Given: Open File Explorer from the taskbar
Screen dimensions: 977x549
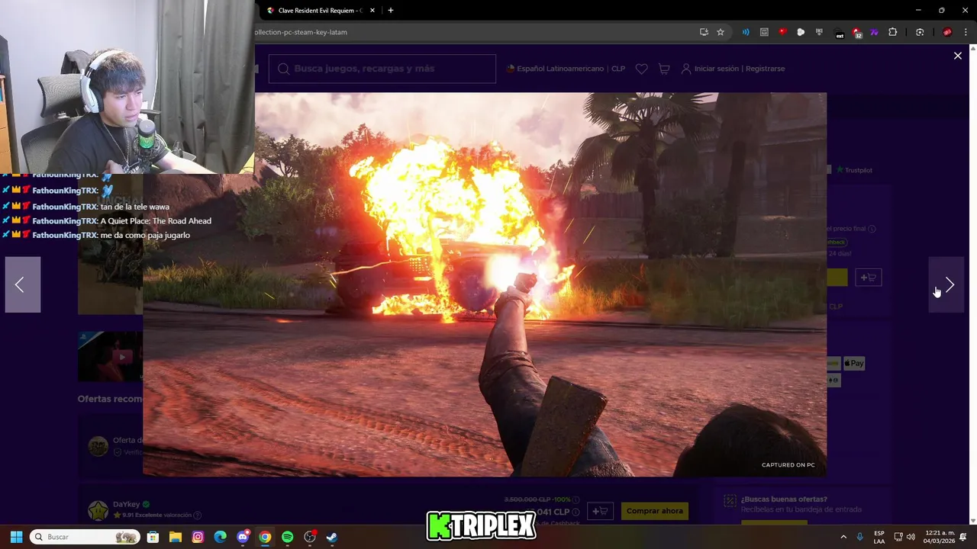Looking at the screenshot, I should [175, 537].
